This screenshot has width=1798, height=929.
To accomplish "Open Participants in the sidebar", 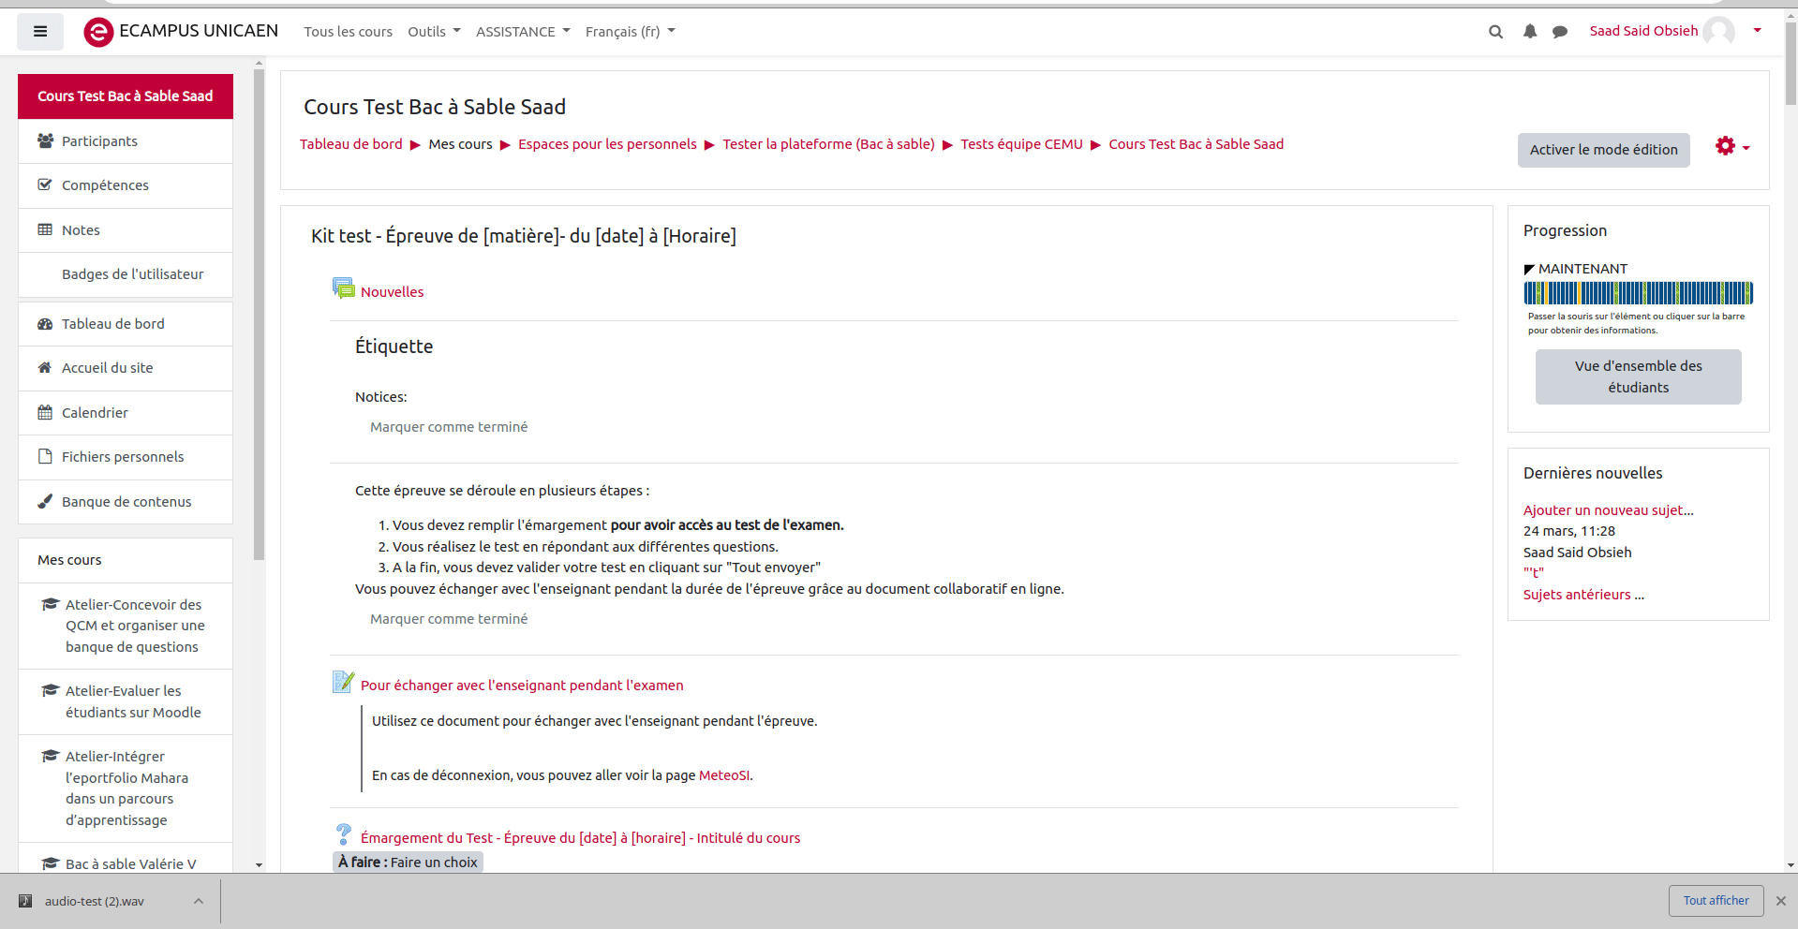I will tap(99, 141).
